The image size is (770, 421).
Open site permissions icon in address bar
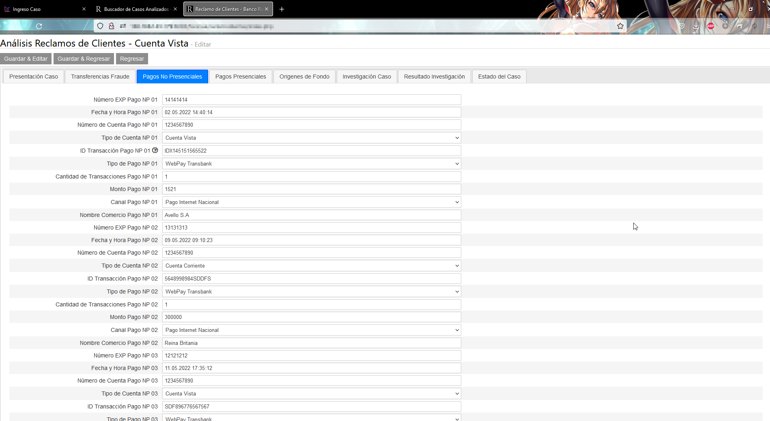123,26
